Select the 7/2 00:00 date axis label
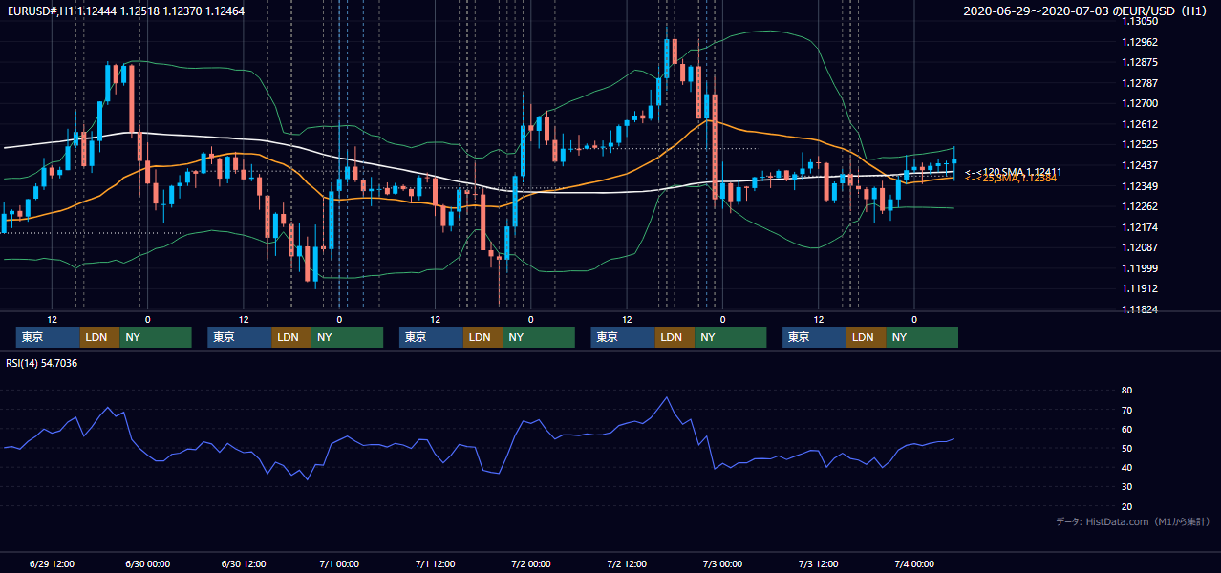The image size is (1221, 573). click(x=530, y=563)
